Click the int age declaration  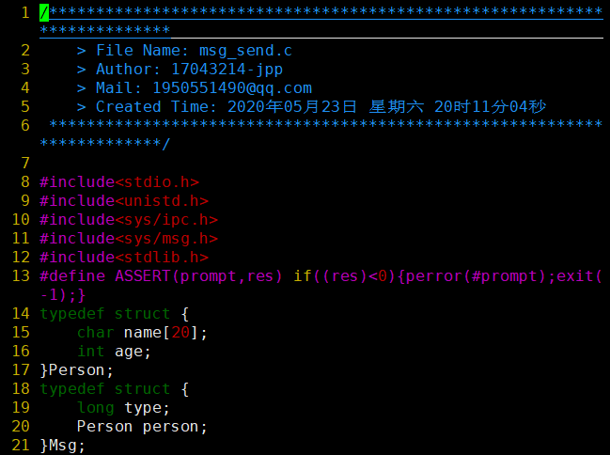pyautogui.click(x=114, y=352)
